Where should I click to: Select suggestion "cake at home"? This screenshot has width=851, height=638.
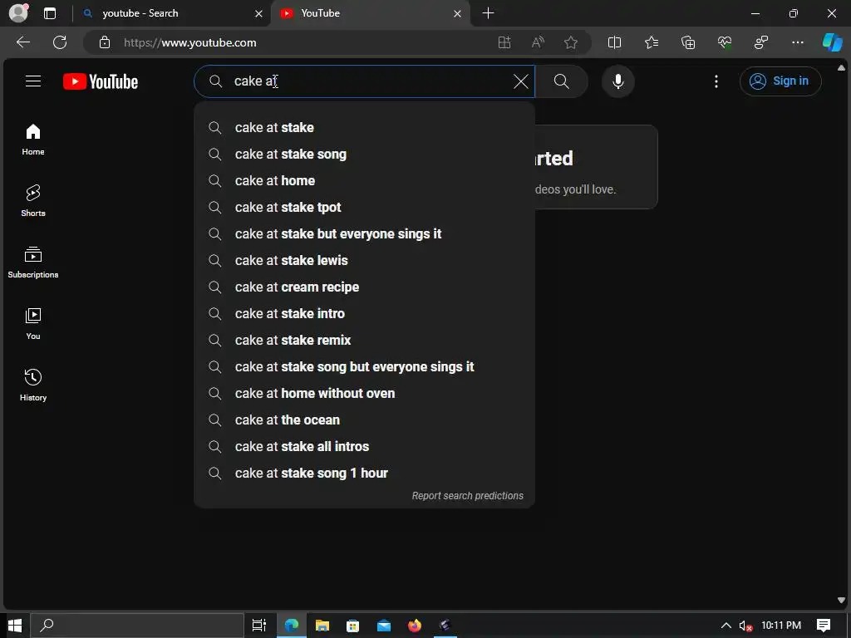click(364, 180)
